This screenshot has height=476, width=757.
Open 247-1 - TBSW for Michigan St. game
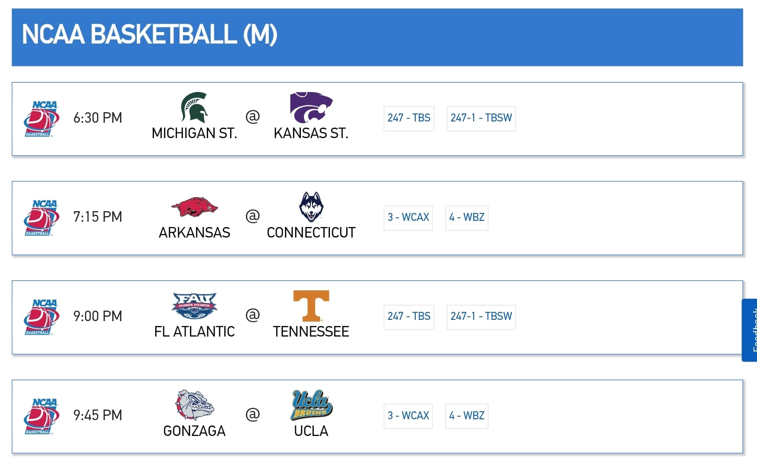481,118
